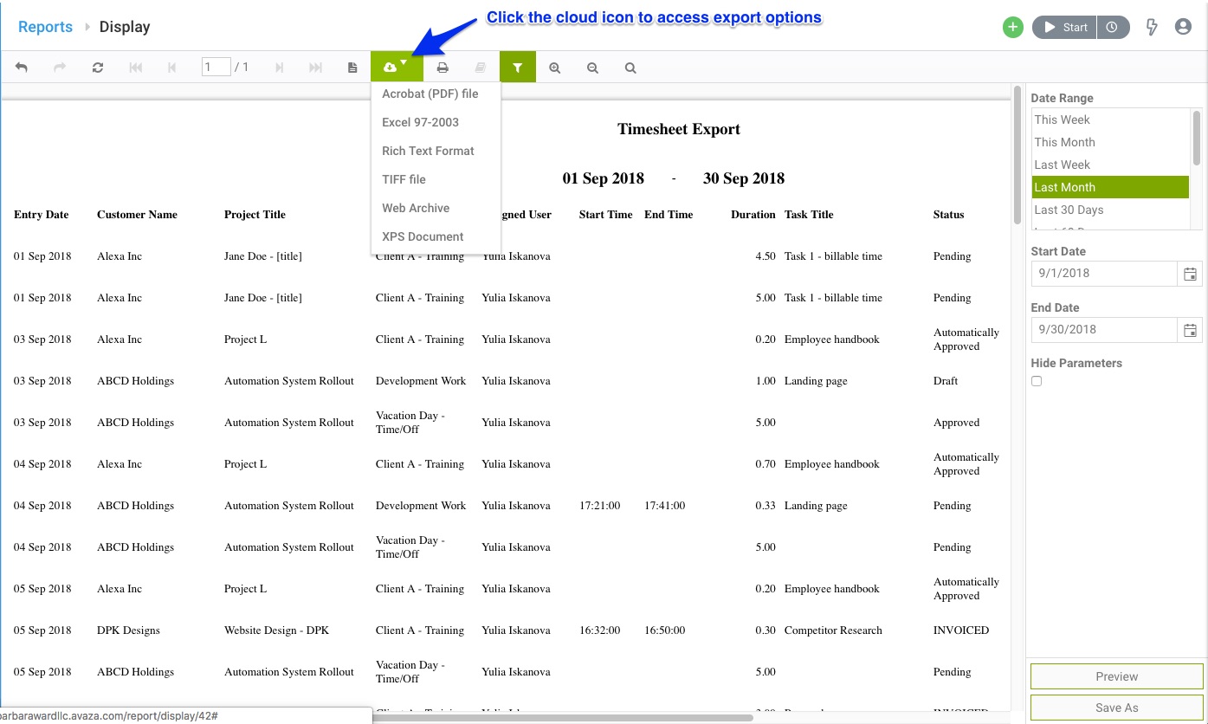
Task: Open the End Date calendar picker
Action: click(x=1190, y=330)
